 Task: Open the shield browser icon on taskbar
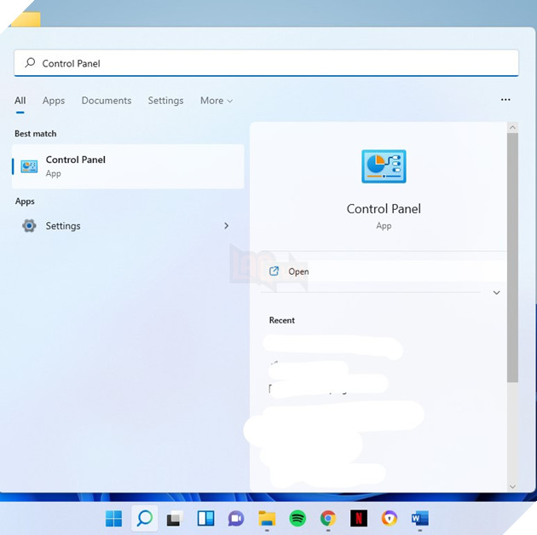tap(390, 518)
